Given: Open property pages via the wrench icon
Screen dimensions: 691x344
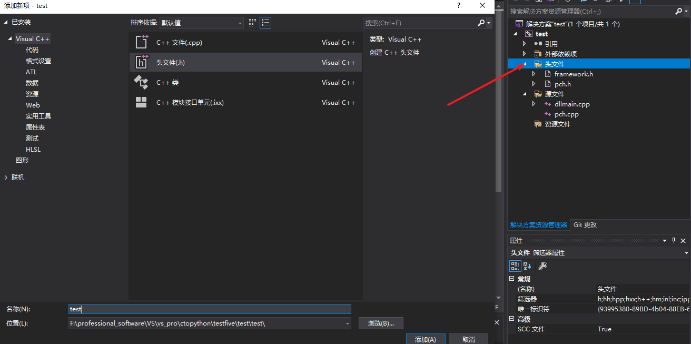Looking at the screenshot, I should click(x=541, y=266).
